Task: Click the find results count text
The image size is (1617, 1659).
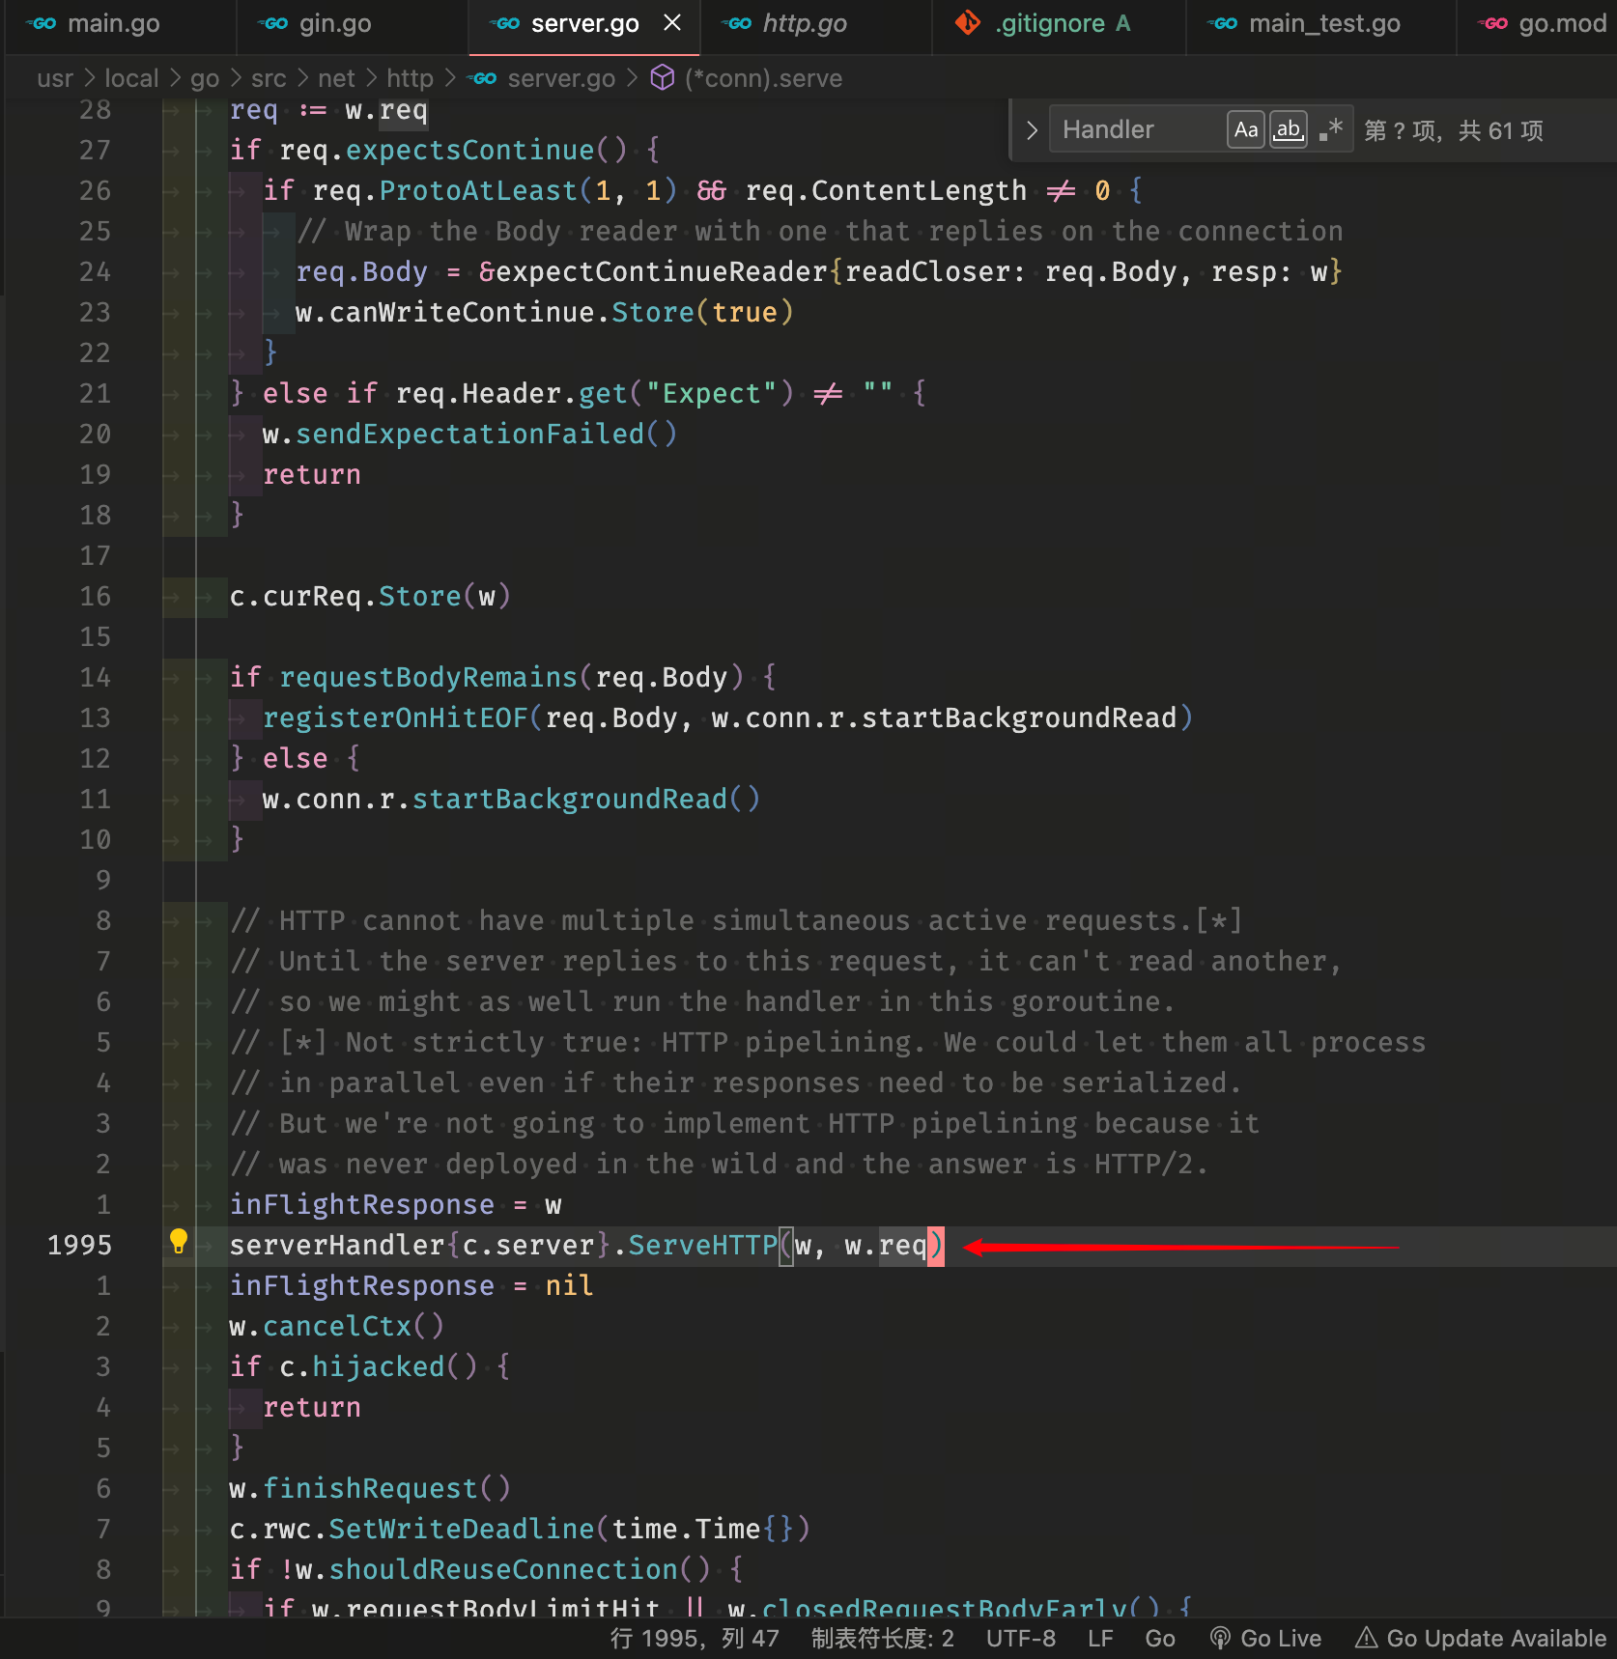Action: pyautogui.click(x=1453, y=130)
